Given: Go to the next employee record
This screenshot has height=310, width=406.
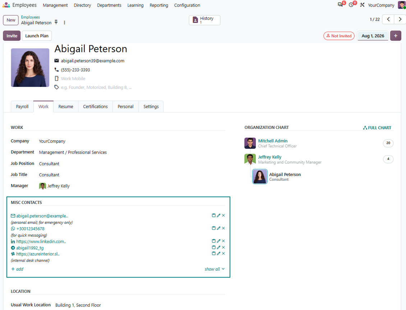Looking at the screenshot, I should tap(400, 19).
